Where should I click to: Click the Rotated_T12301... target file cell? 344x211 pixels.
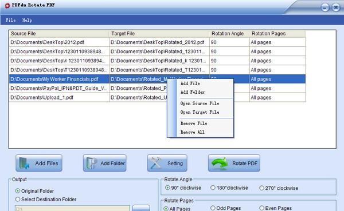[x=159, y=70]
